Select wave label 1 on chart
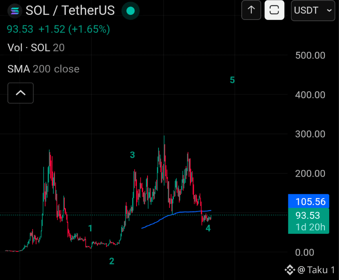The image size is (339, 280). 90,228
